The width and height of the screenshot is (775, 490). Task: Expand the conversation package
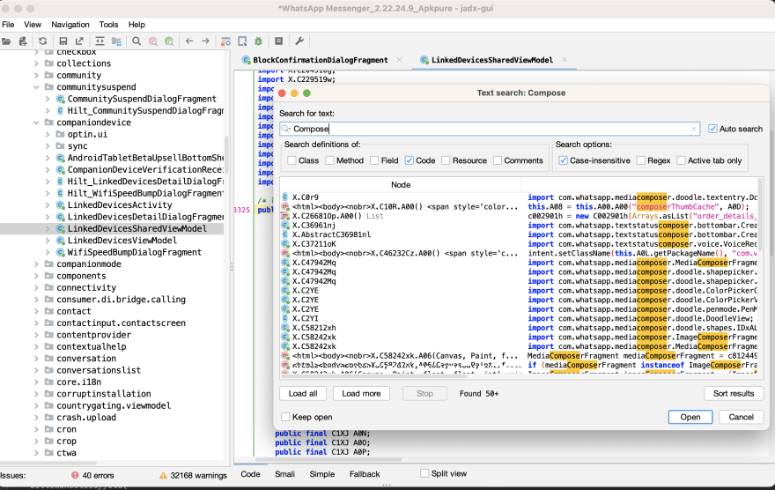coord(36,359)
